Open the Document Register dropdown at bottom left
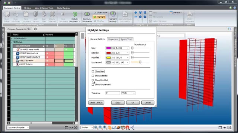238x133 pixels. (x=28, y=127)
